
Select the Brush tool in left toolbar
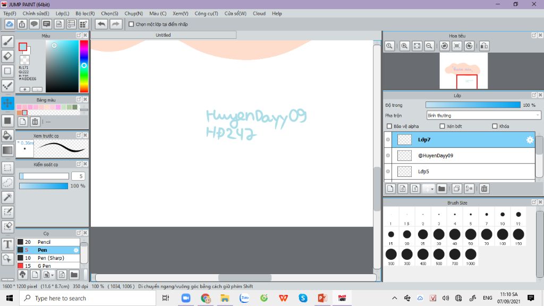pyautogui.click(x=7, y=41)
